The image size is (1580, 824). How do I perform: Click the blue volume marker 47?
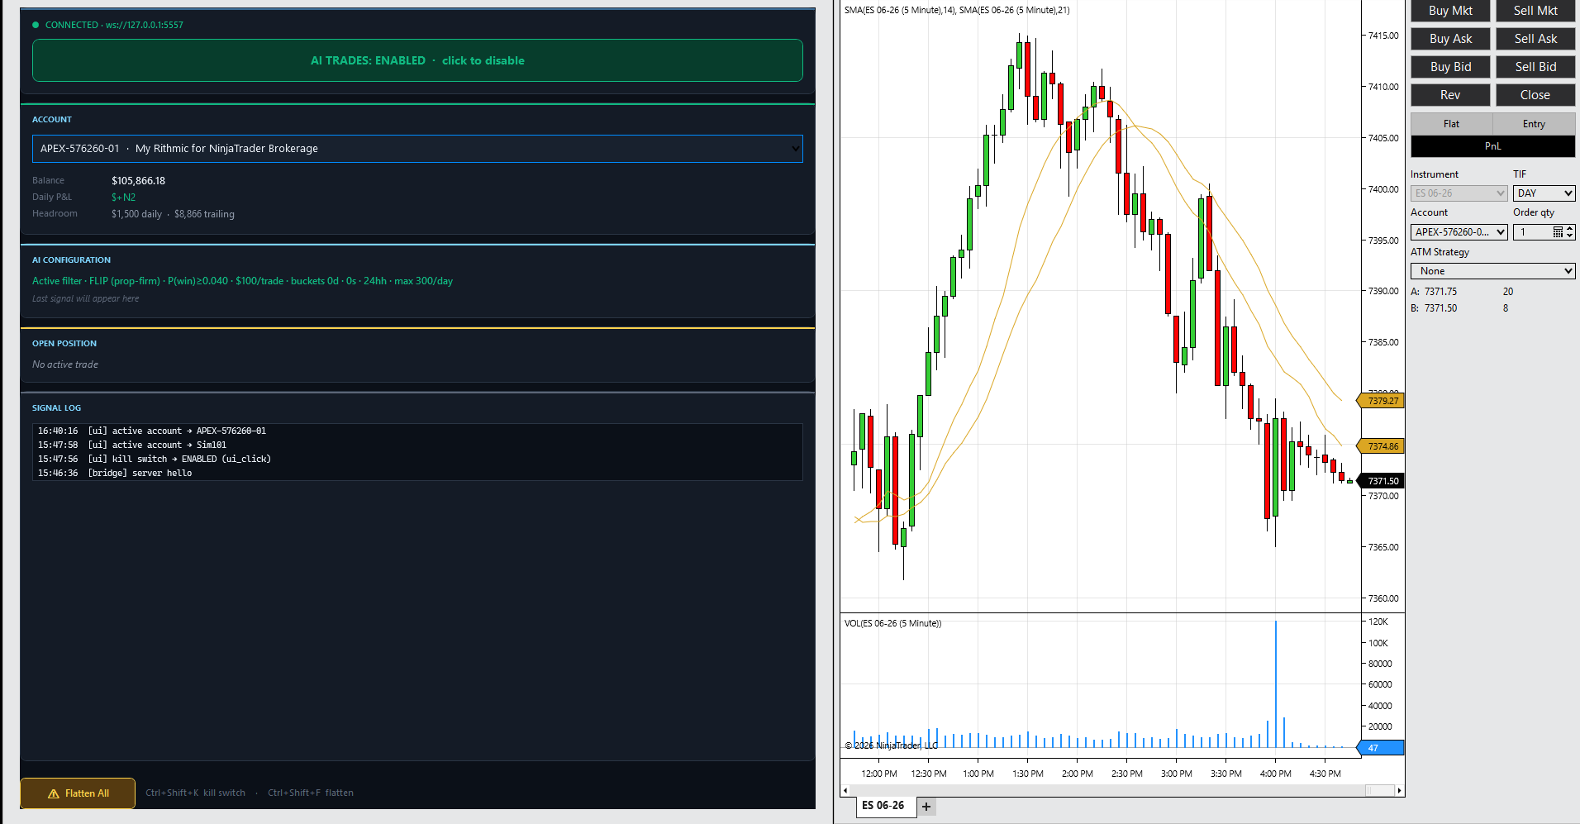tap(1381, 748)
